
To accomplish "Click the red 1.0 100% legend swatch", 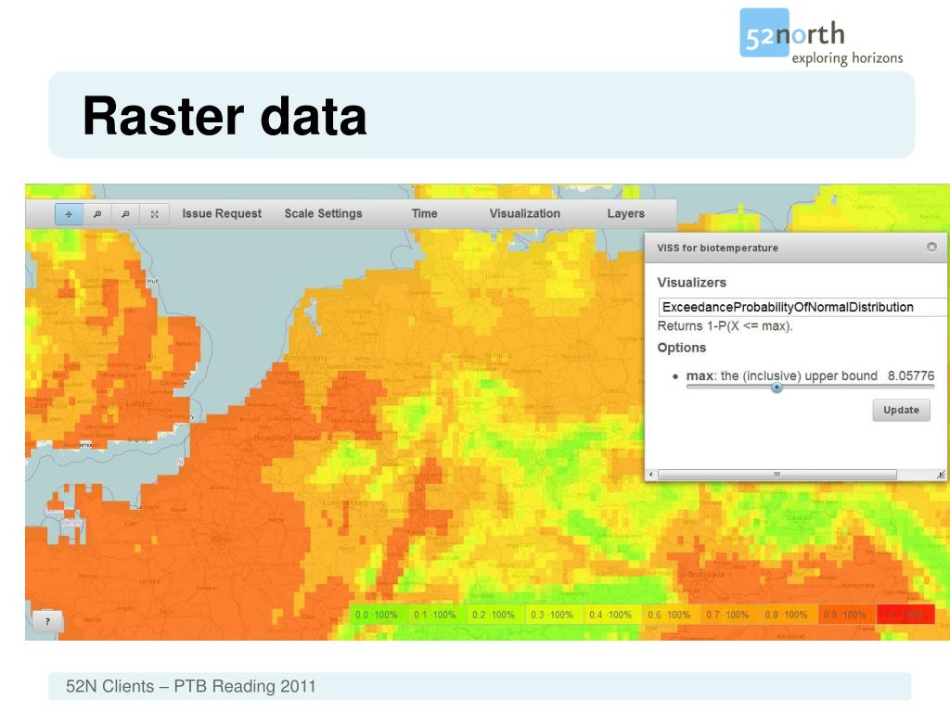I will click(x=905, y=615).
